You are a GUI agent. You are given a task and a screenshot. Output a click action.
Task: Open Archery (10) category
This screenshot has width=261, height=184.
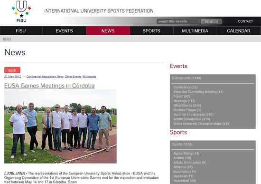[182, 158]
